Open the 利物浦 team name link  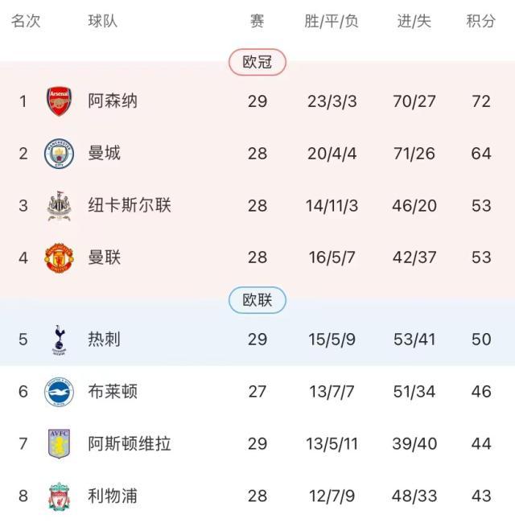coord(113,496)
